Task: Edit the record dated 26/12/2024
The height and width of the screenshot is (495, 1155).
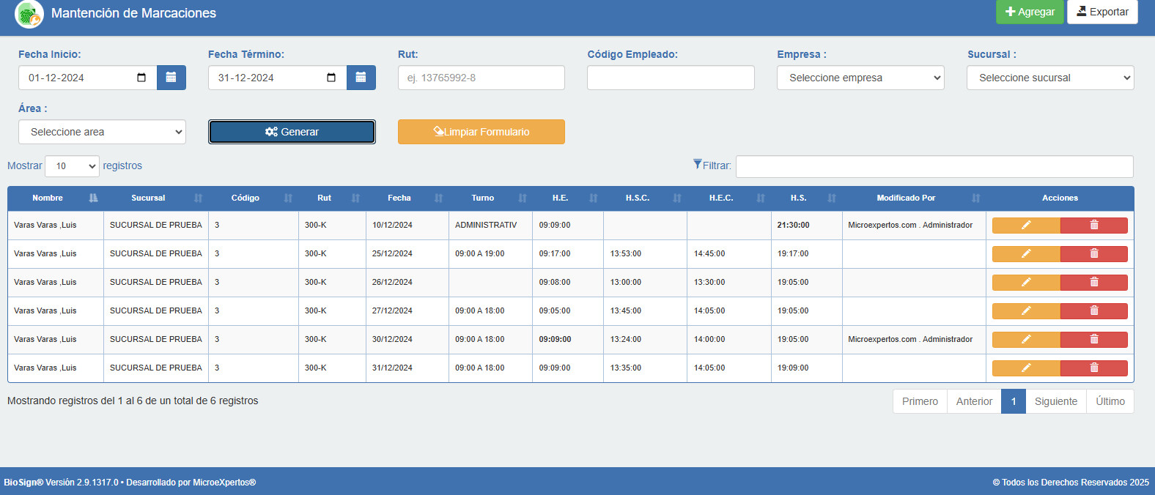Action: (1026, 283)
